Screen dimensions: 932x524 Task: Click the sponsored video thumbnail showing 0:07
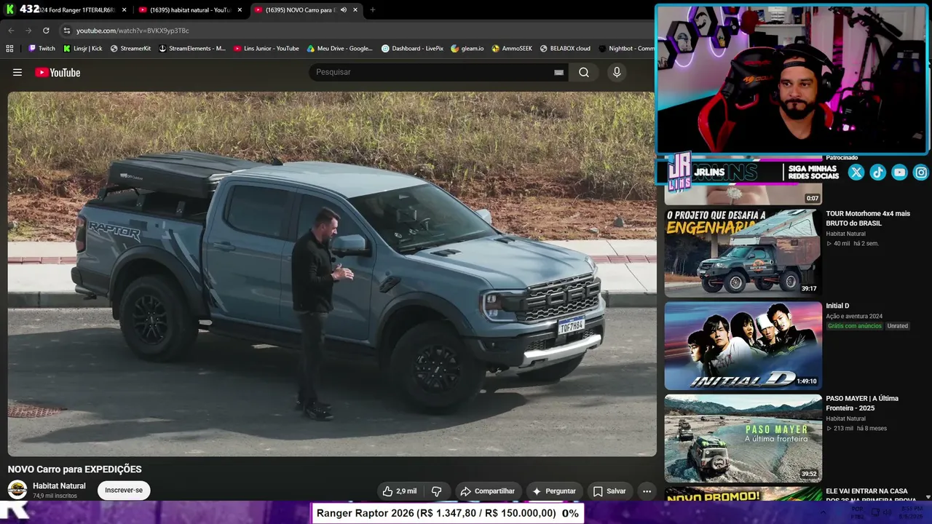[x=743, y=194]
